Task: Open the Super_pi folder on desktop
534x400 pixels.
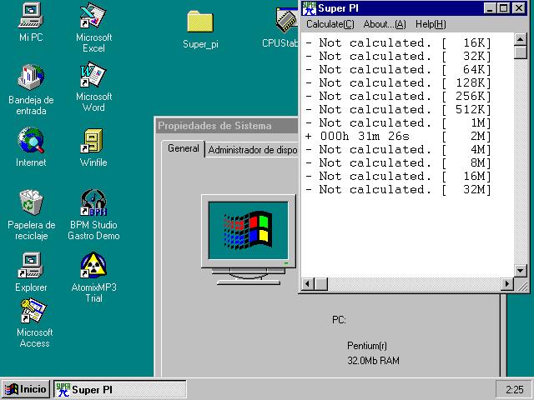Action: pos(200,29)
